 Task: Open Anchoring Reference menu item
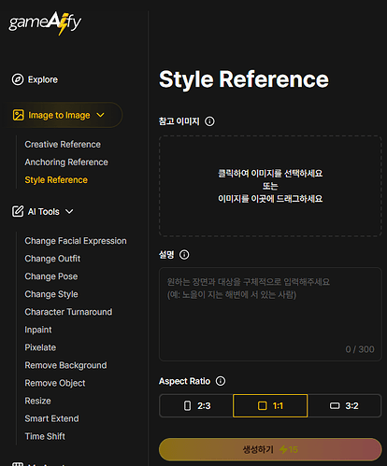coord(66,162)
